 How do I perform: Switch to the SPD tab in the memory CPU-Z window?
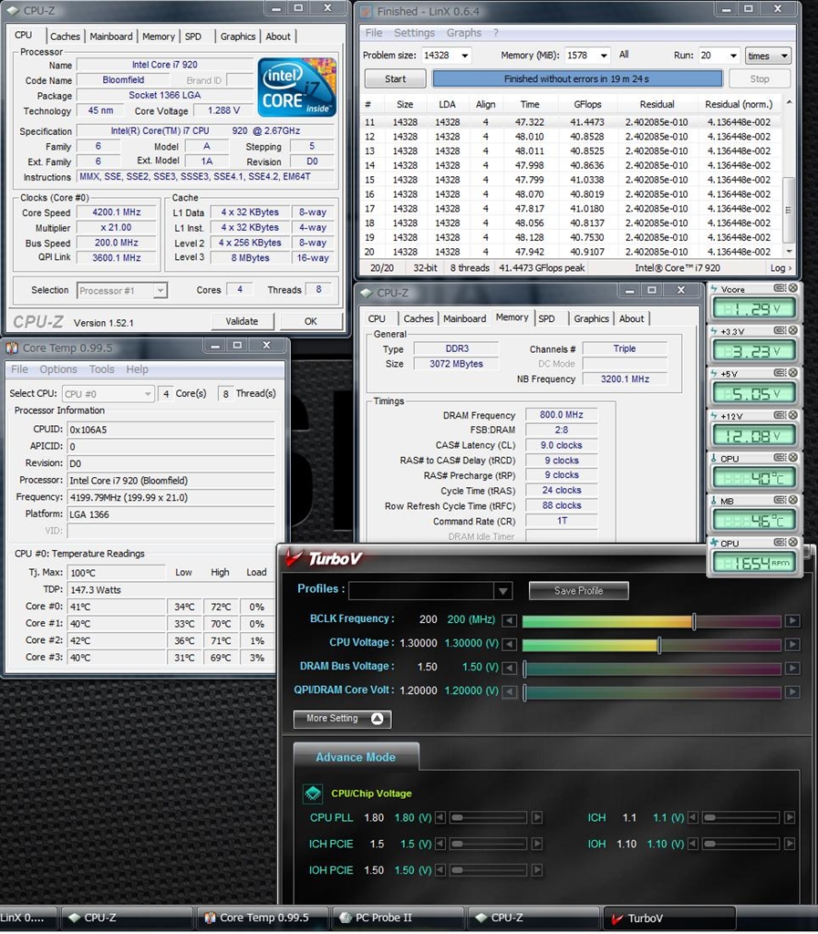[x=546, y=318]
